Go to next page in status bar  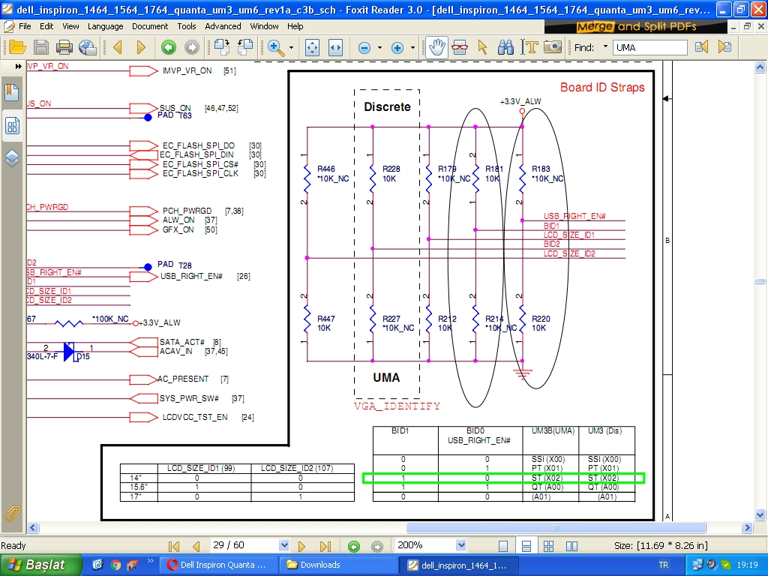tap(301, 546)
